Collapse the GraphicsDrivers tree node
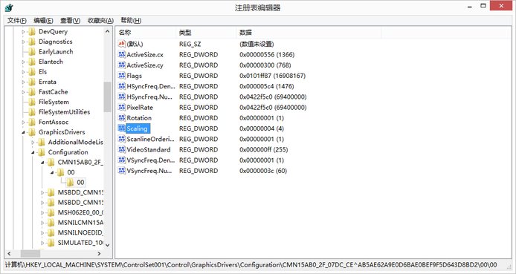Image resolution: width=516 pixels, height=274 pixels. pyautogui.click(x=23, y=132)
